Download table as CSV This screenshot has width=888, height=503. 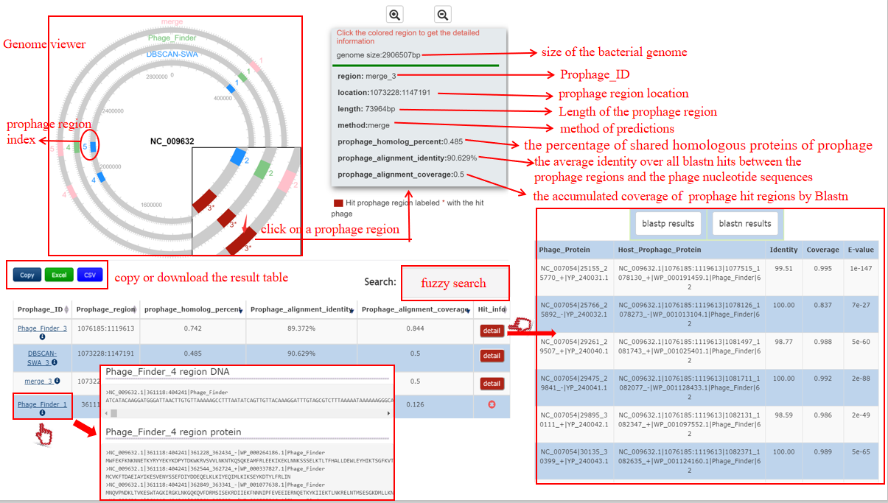pos(90,275)
